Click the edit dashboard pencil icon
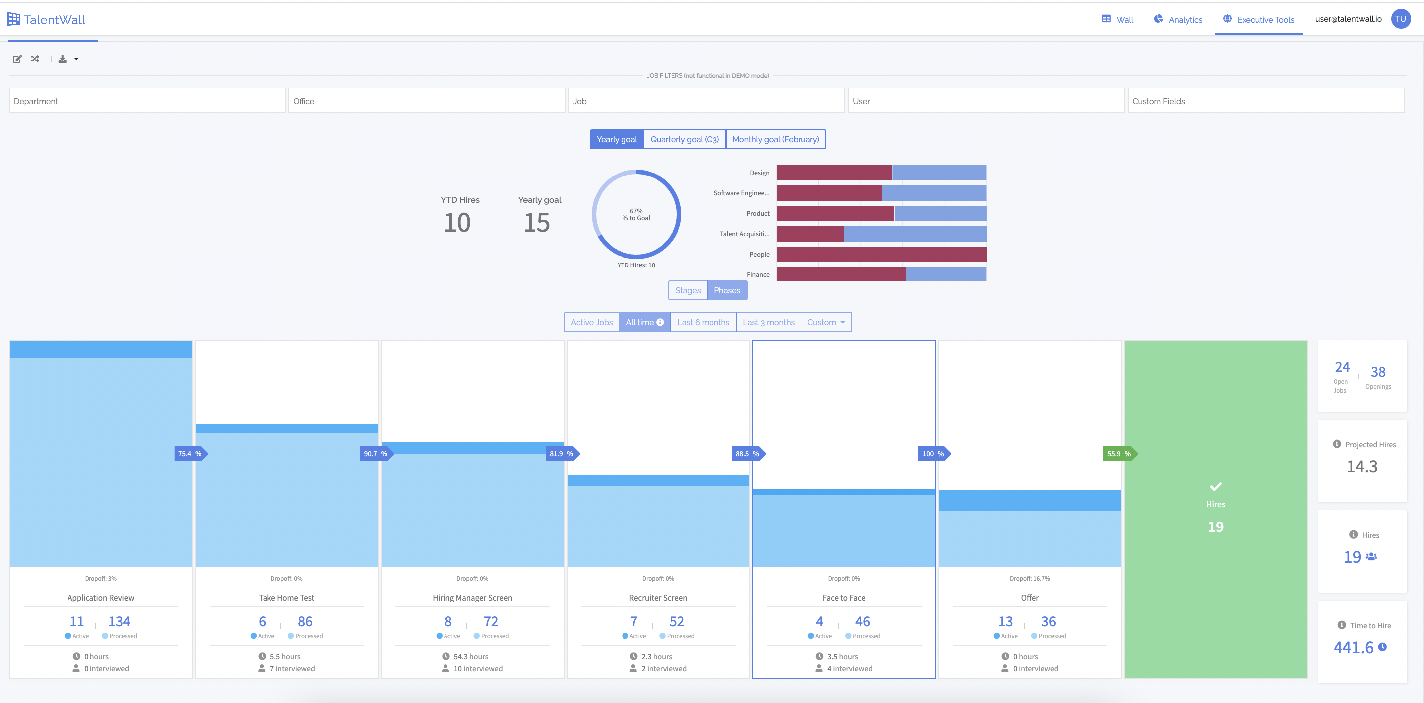 click(x=17, y=59)
